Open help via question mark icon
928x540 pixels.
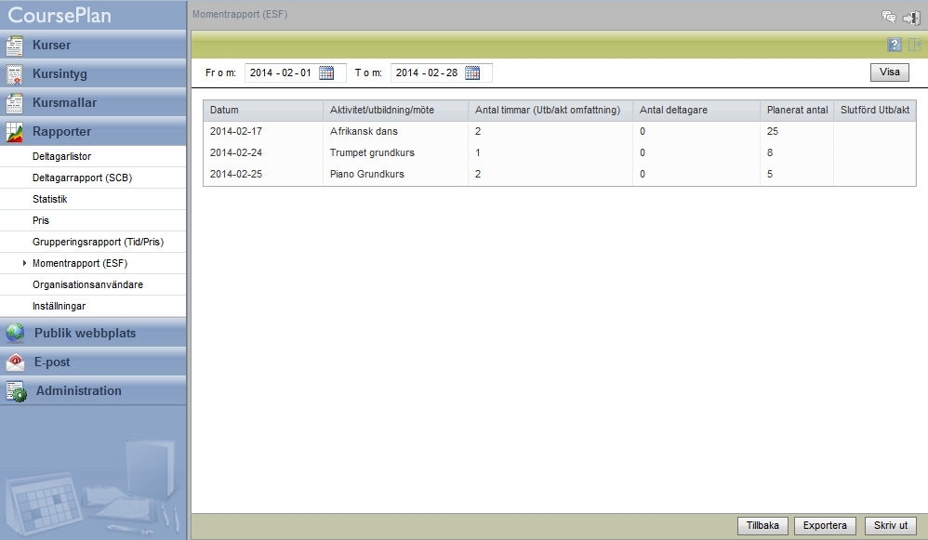coord(894,45)
